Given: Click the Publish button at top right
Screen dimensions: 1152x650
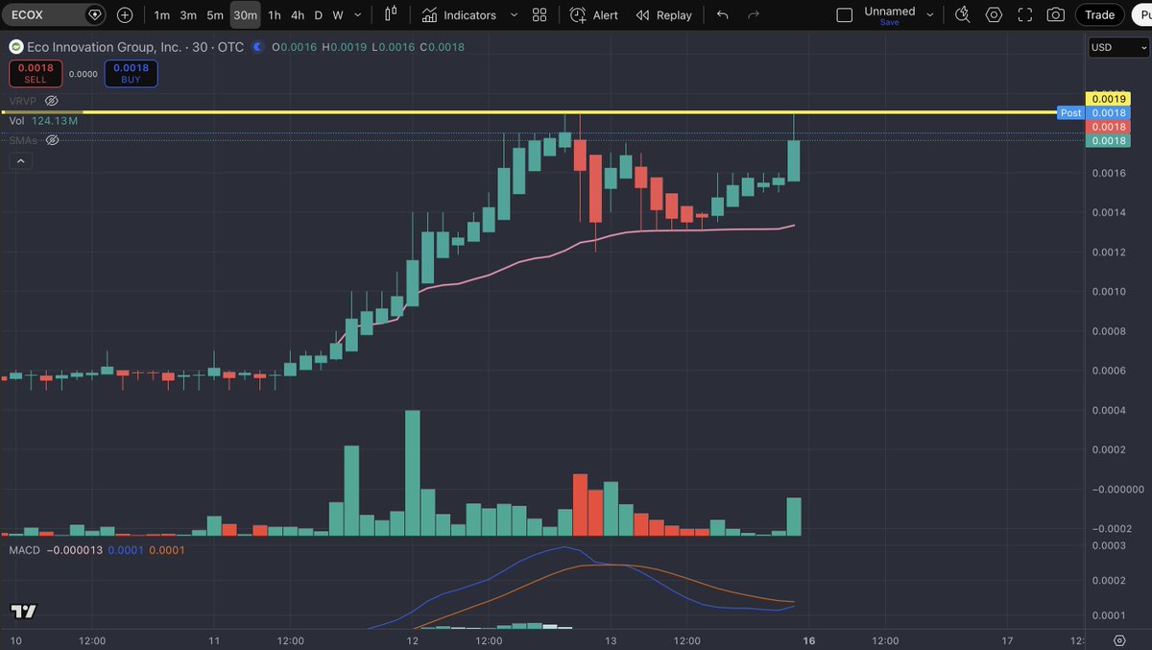Looking at the screenshot, I should 1141,15.
